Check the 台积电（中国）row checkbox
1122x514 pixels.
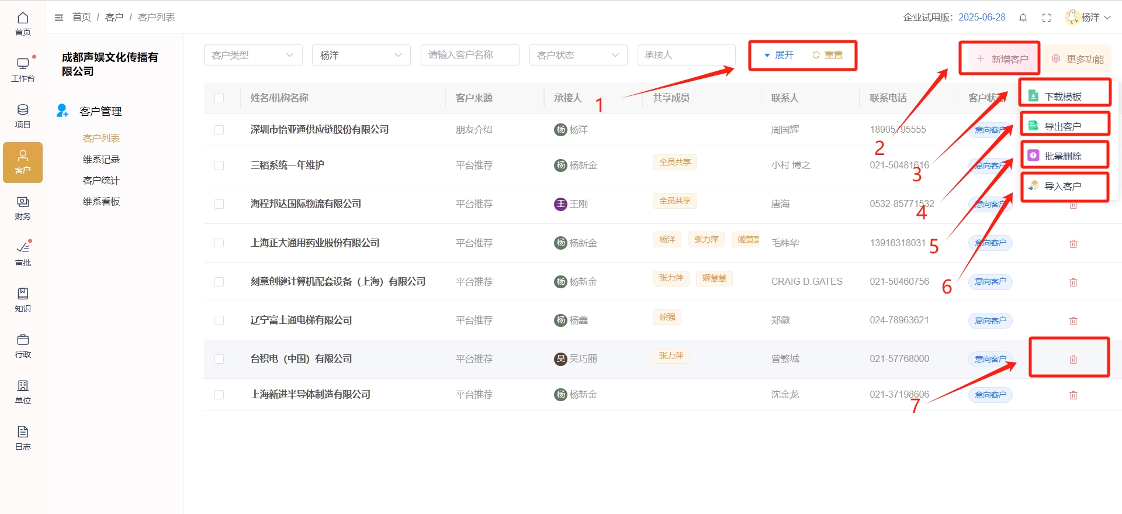[x=219, y=359]
